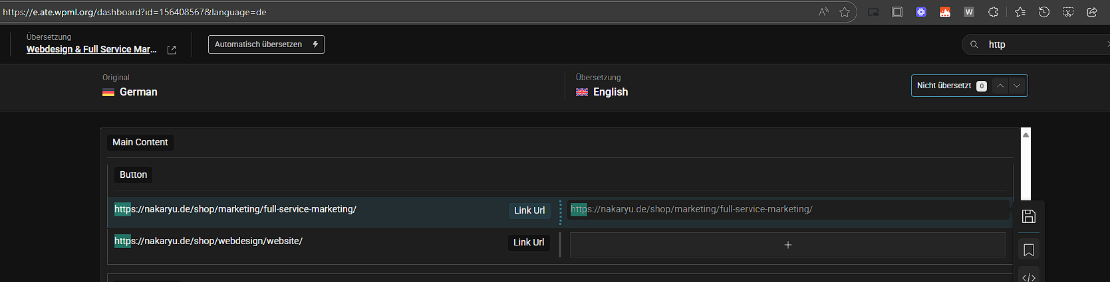Click the read aloud icon
This screenshot has height=282, width=1110.
click(x=823, y=12)
